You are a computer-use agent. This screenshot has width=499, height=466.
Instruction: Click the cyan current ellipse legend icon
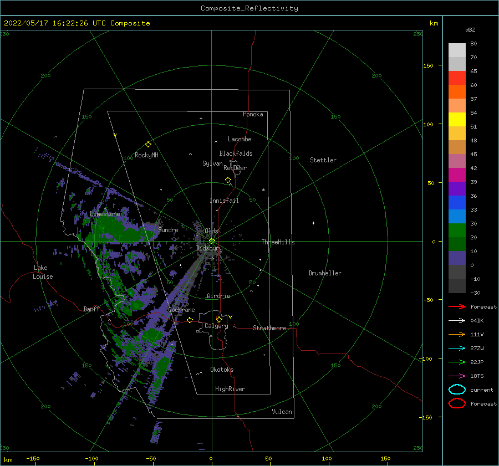click(x=457, y=390)
